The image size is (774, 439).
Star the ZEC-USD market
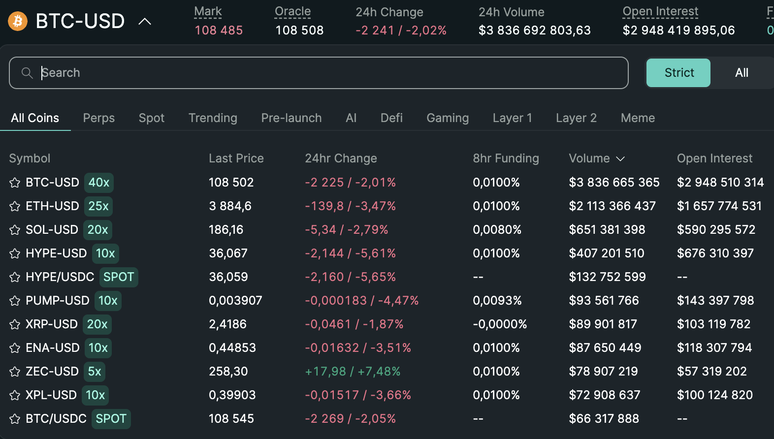15,372
